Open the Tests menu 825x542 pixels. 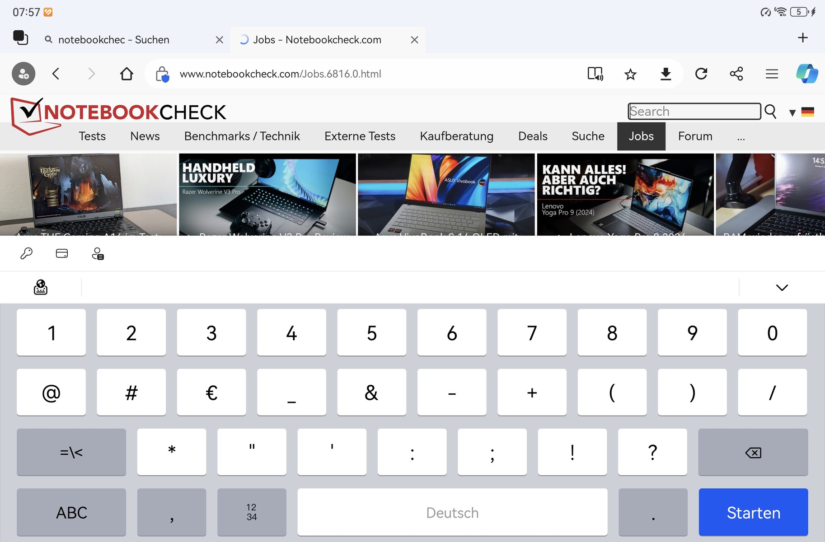tap(92, 136)
